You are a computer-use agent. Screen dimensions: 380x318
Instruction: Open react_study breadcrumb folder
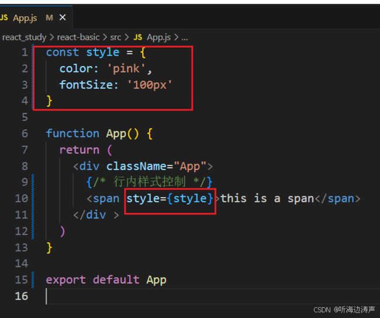[x=24, y=37]
